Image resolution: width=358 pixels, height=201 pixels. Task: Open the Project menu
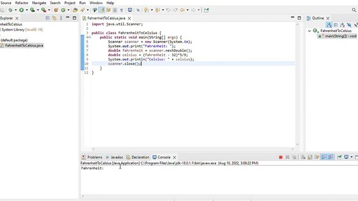click(x=70, y=3)
